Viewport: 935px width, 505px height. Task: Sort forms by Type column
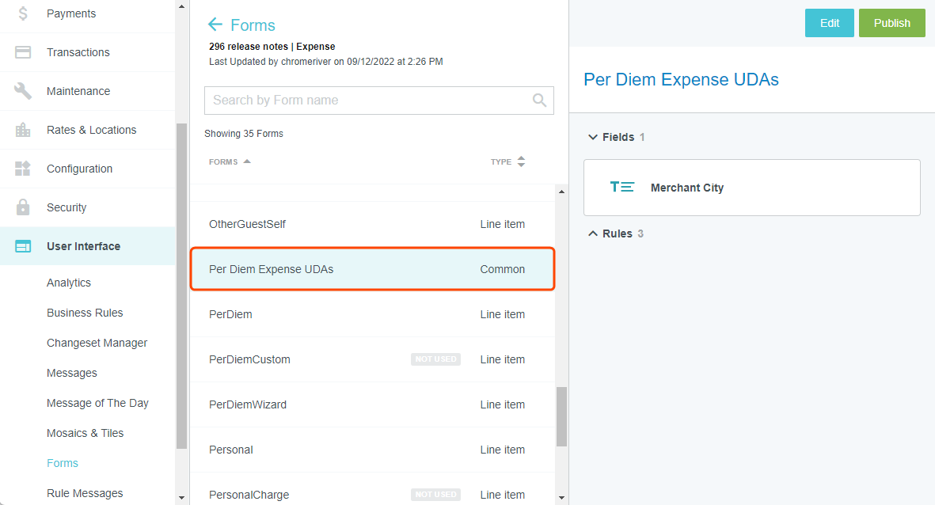point(507,161)
